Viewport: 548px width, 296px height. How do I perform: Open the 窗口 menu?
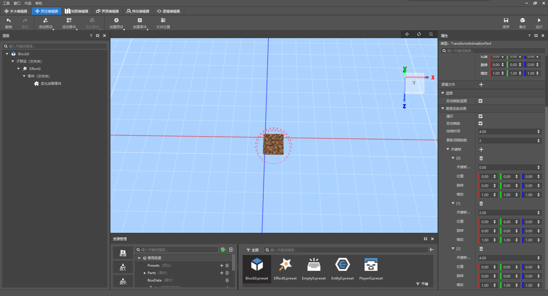coord(17,3)
